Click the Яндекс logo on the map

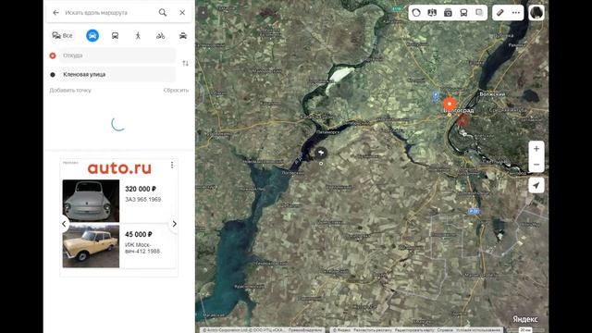tap(525, 319)
